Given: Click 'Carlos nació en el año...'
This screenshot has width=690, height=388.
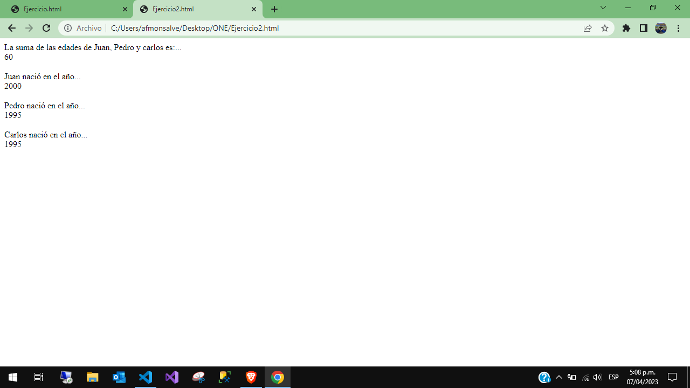Looking at the screenshot, I should click(x=46, y=135).
